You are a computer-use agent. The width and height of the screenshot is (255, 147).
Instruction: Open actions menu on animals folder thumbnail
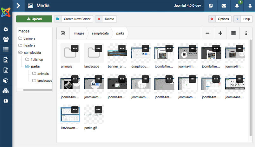click(75, 48)
